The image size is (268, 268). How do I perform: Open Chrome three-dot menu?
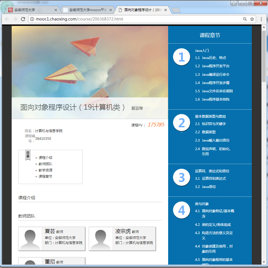click(261, 19)
